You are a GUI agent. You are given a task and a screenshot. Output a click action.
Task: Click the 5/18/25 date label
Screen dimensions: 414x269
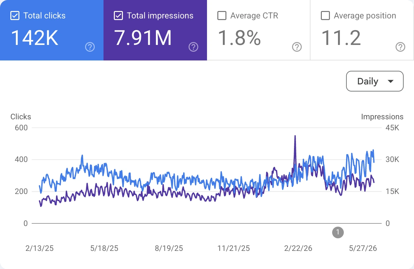104,248
